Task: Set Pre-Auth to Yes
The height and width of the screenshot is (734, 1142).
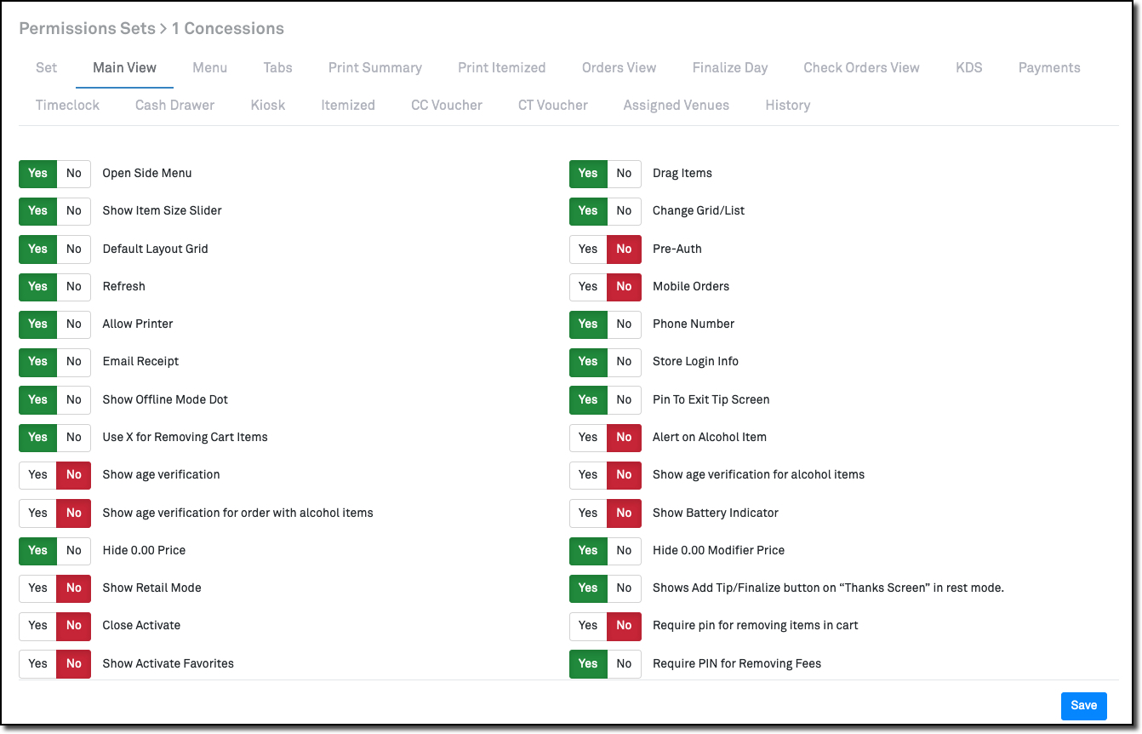Action: click(x=588, y=249)
